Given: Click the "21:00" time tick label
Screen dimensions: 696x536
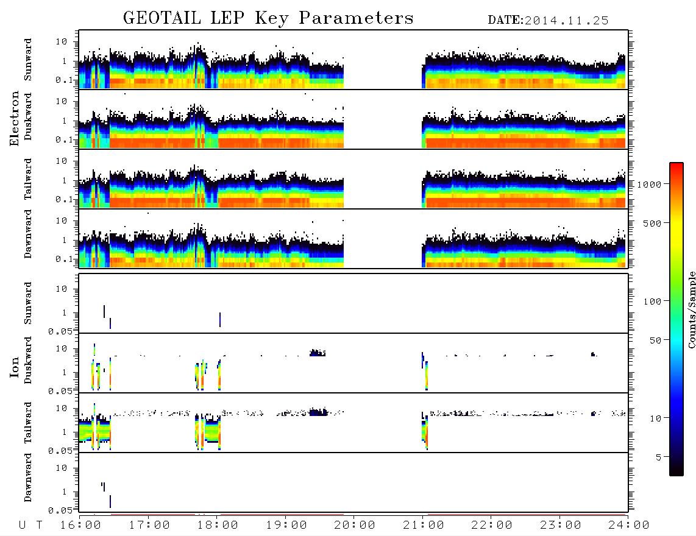Looking at the screenshot, I should 424,526.
